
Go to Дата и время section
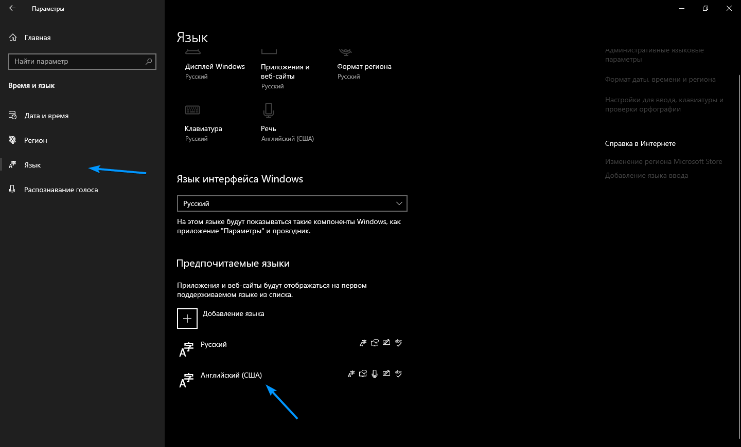tap(46, 116)
